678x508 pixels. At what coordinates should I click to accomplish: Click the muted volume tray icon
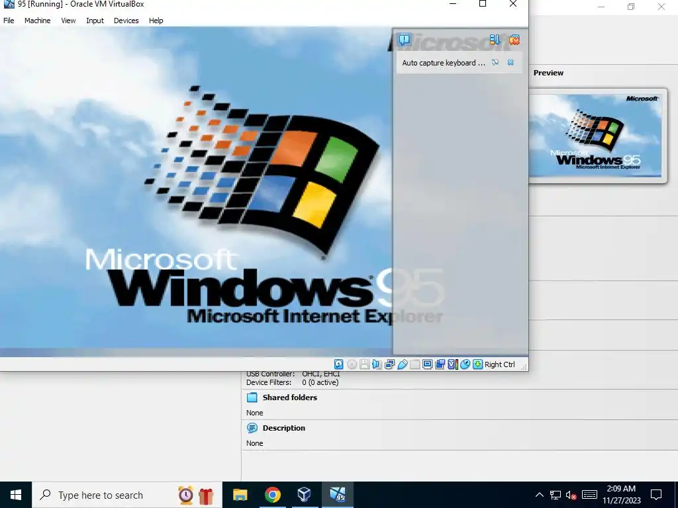coord(571,495)
